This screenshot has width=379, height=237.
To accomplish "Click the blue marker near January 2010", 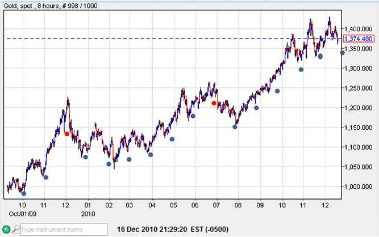I will click(85, 157).
